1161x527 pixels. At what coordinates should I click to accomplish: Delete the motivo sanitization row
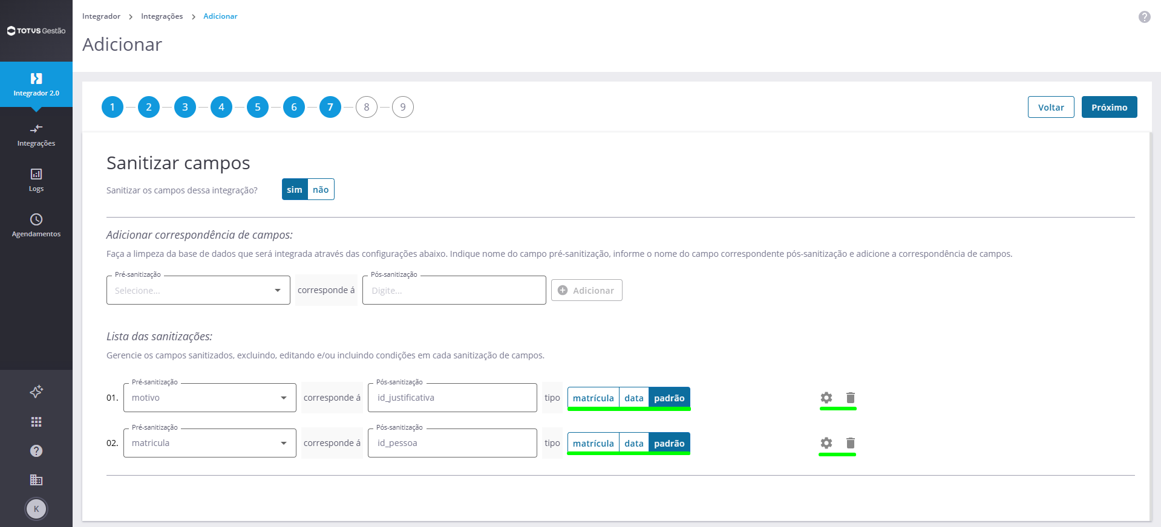pyautogui.click(x=851, y=398)
